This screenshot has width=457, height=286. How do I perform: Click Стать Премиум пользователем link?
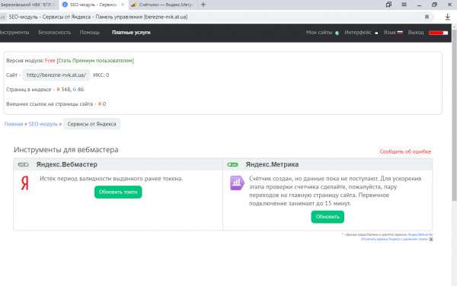tap(95, 61)
